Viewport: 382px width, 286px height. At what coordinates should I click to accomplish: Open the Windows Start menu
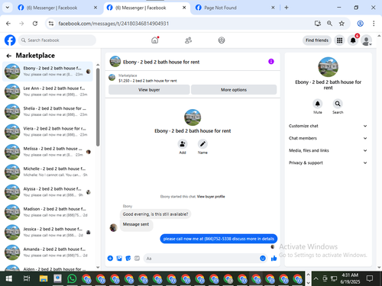[x=9, y=279]
